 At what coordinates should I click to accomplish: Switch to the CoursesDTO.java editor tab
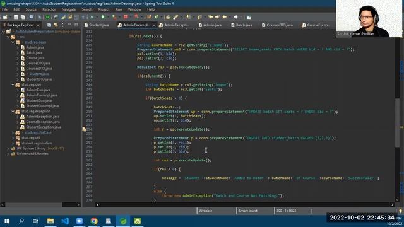click(277, 25)
